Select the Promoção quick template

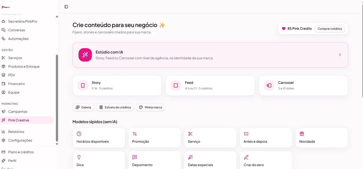(x=155, y=138)
